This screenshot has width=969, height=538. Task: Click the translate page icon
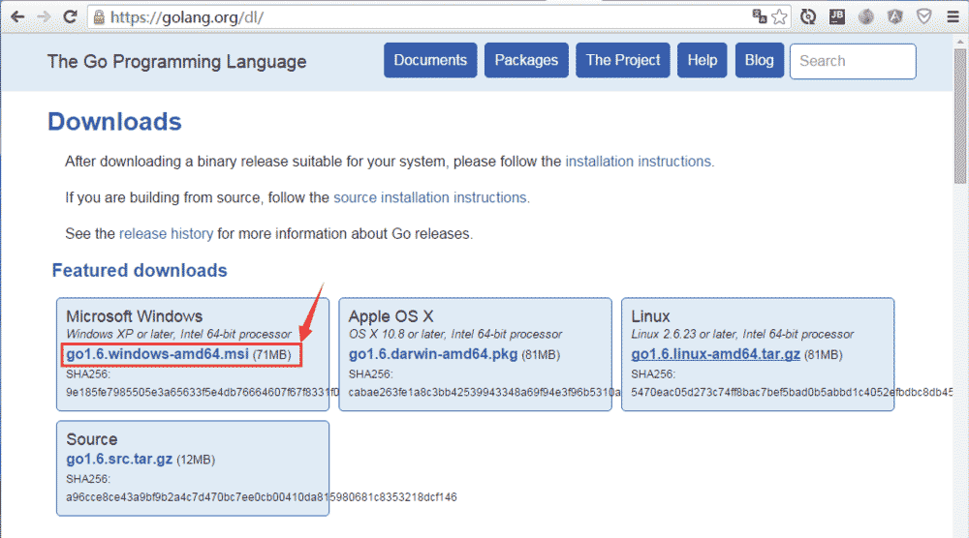click(x=760, y=16)
